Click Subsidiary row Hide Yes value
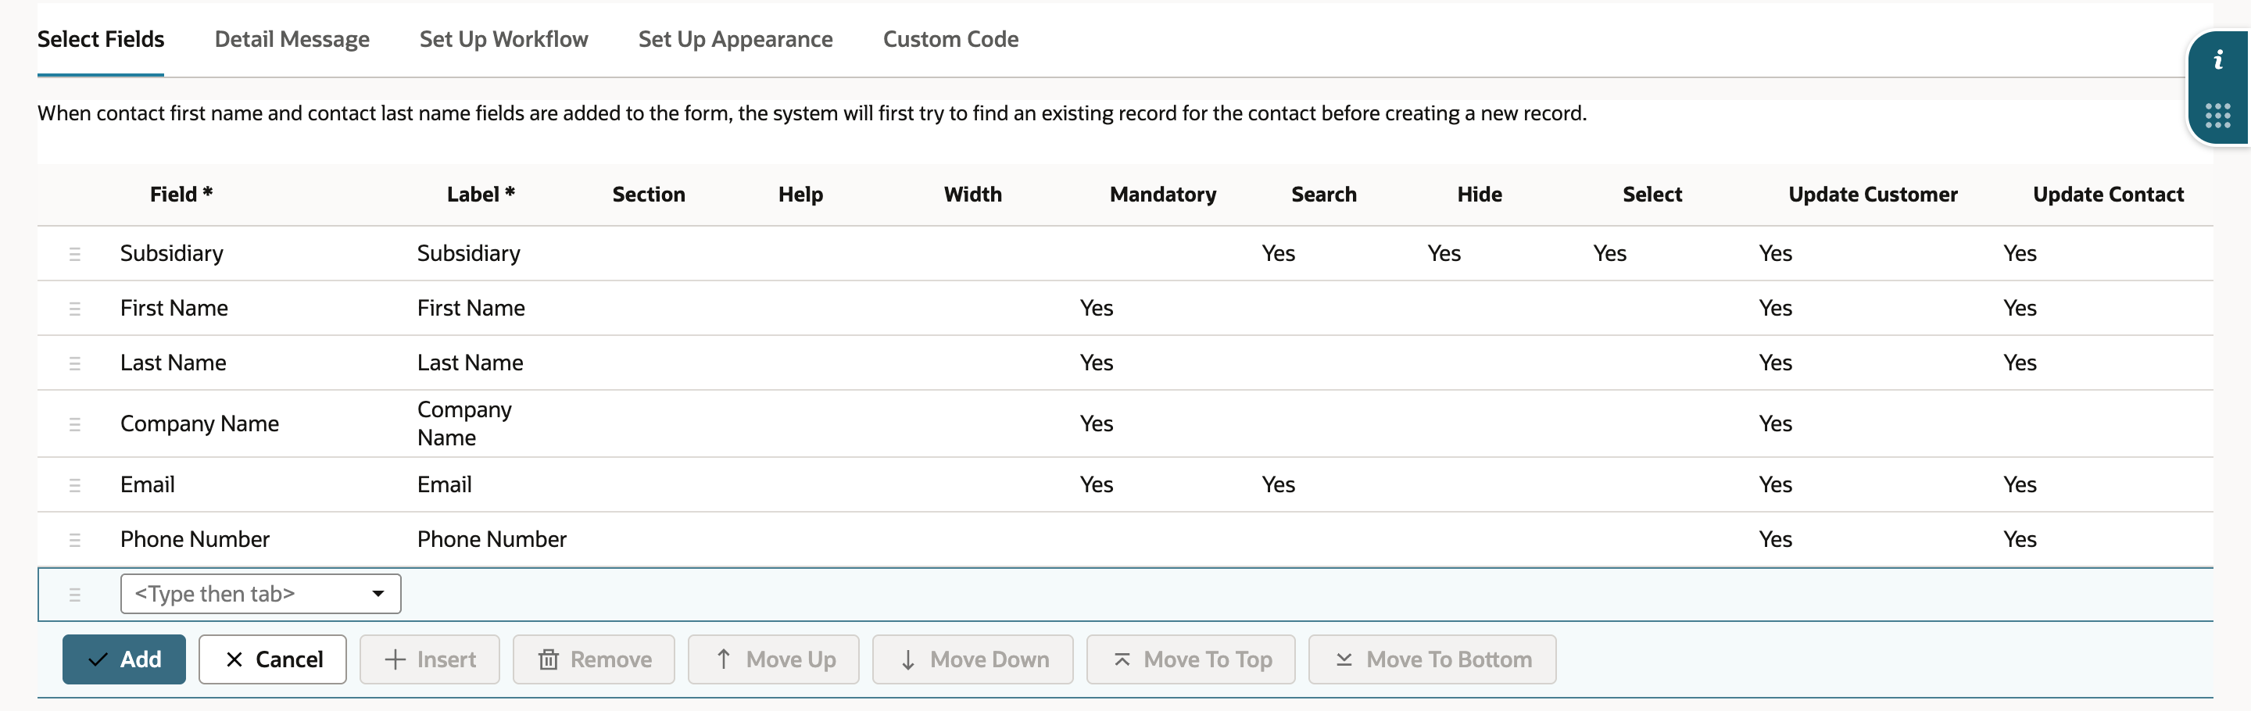 [x=1444, y=253]
